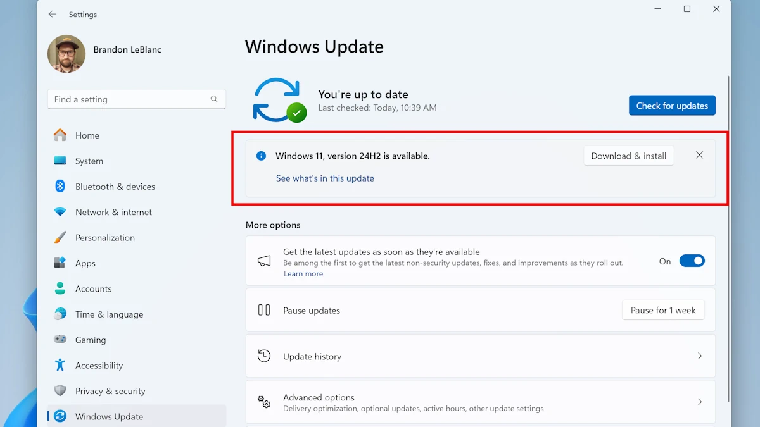Open Brandon LeBlanc profile picture
This screenshot has width=760, height=427.
tap(66, 54)
